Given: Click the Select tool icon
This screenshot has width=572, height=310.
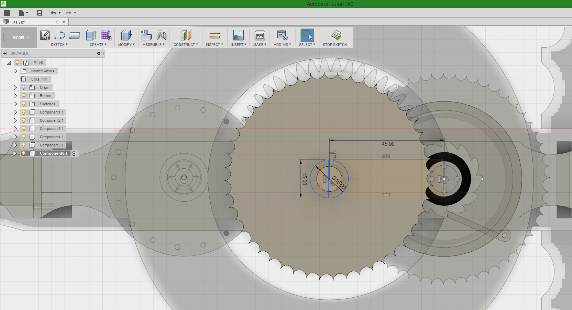Looking at the screenshot, I should (307, 35).
